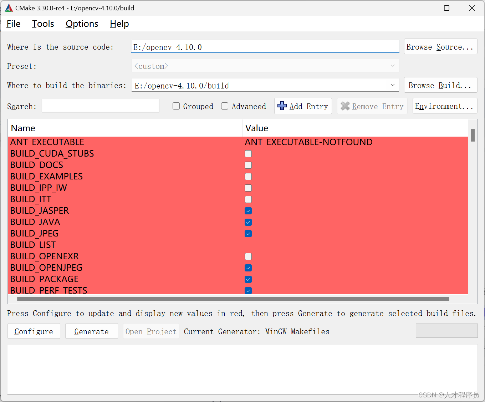This screenshot has height=402, width=485.
Task: Enable the Advanced checkbox
Action: [x=225, y=106]
